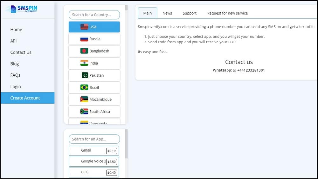Click the app list scrollbar
The width and height of the screenshot is (318, 179).
coord(126,144)
